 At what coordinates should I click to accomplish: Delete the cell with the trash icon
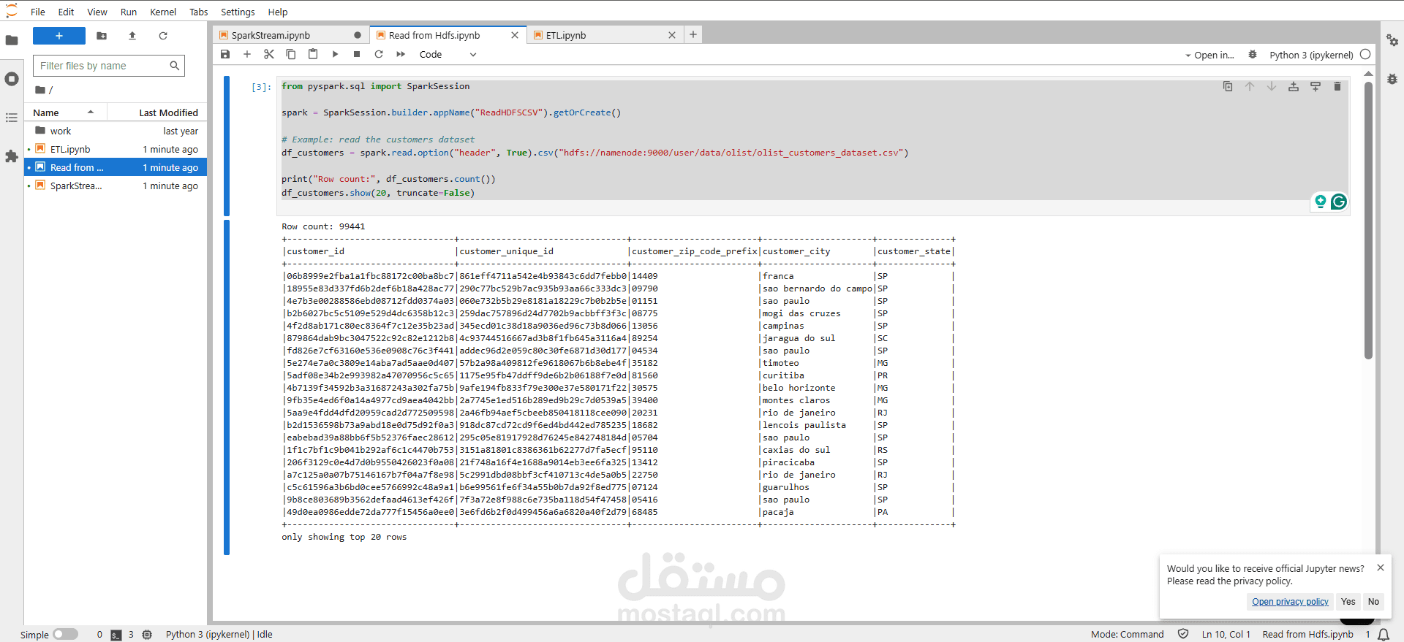pyautogui.click(x=1337, y=86)
